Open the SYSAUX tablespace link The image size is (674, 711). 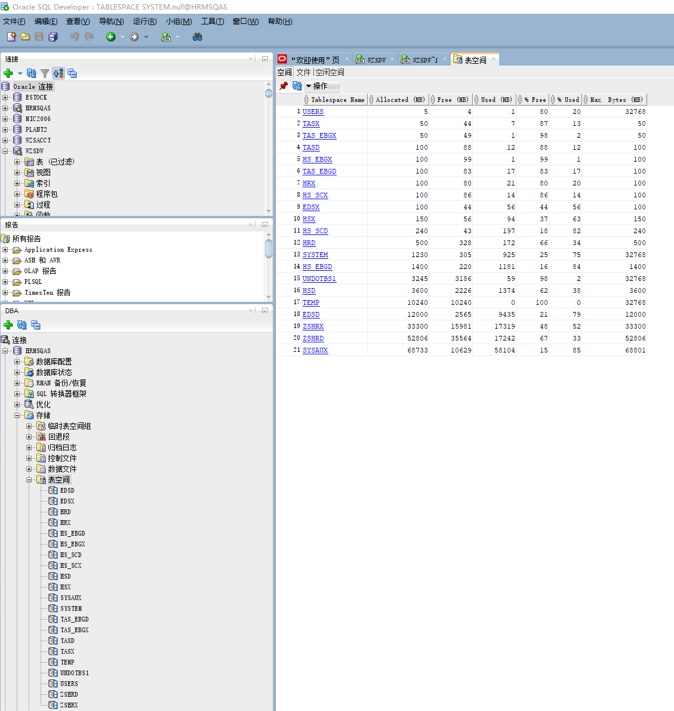tap(315, 350)
